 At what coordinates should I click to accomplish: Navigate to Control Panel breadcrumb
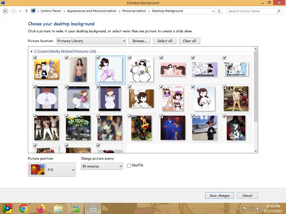click(51, 11)
